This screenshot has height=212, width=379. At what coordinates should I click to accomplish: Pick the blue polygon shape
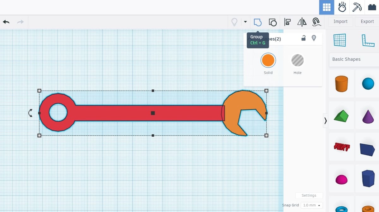point(368,178)
